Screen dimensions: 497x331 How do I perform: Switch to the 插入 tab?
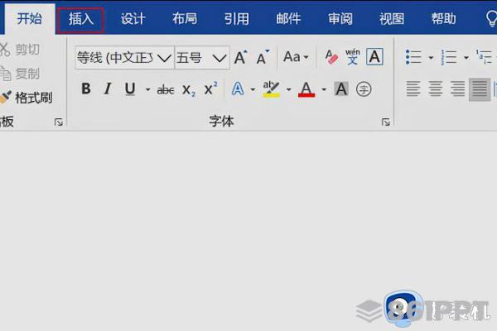[x=81, y=20]
